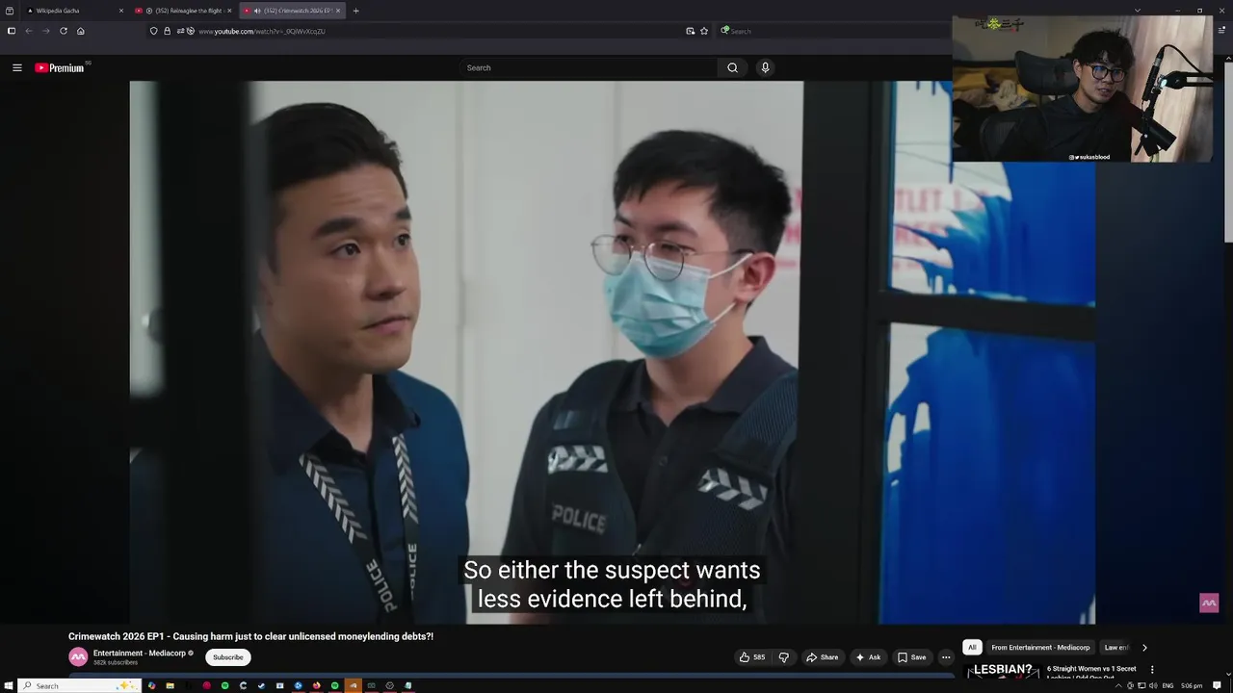
Task: Open list all tabs dropdown arrow
Action: pyautogui.click(x=1138, y=11)
